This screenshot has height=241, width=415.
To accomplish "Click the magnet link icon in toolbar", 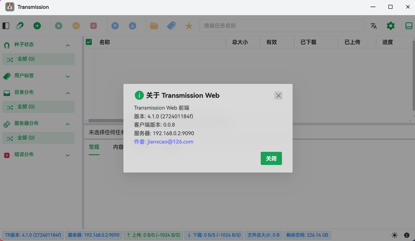I will coord(20,26).
